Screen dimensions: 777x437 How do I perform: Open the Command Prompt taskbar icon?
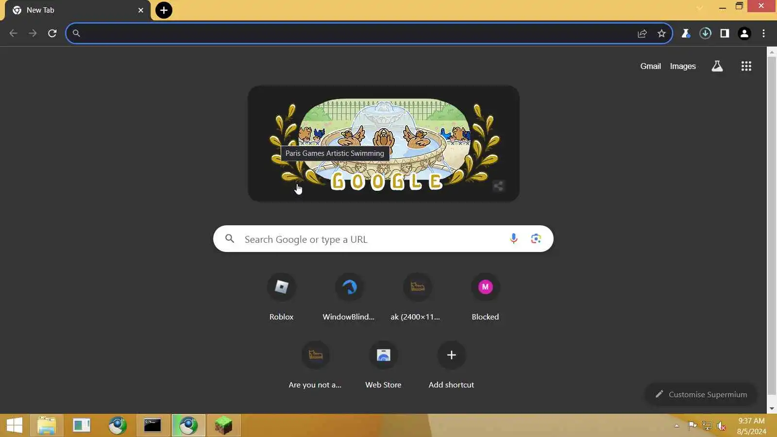(152, 426)
